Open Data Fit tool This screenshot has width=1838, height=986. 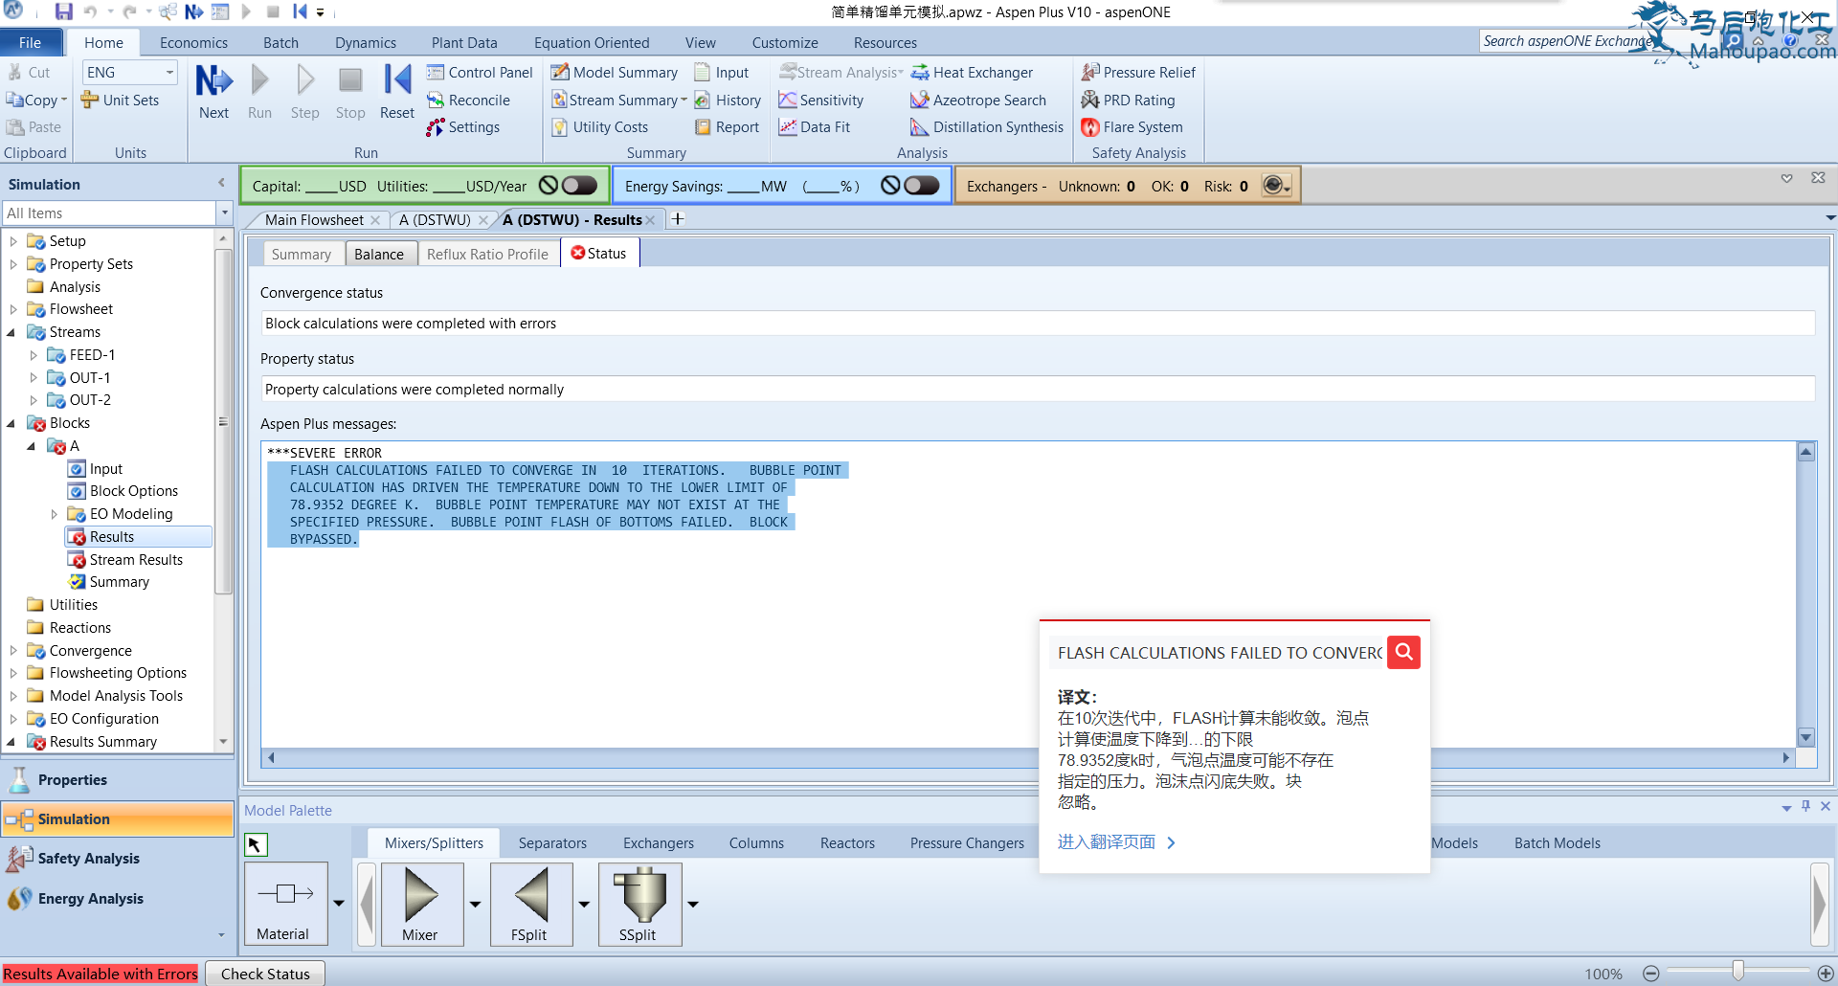(x=814, y=127)
